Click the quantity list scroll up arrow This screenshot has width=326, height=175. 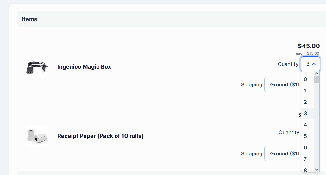(x=317, y=73)
